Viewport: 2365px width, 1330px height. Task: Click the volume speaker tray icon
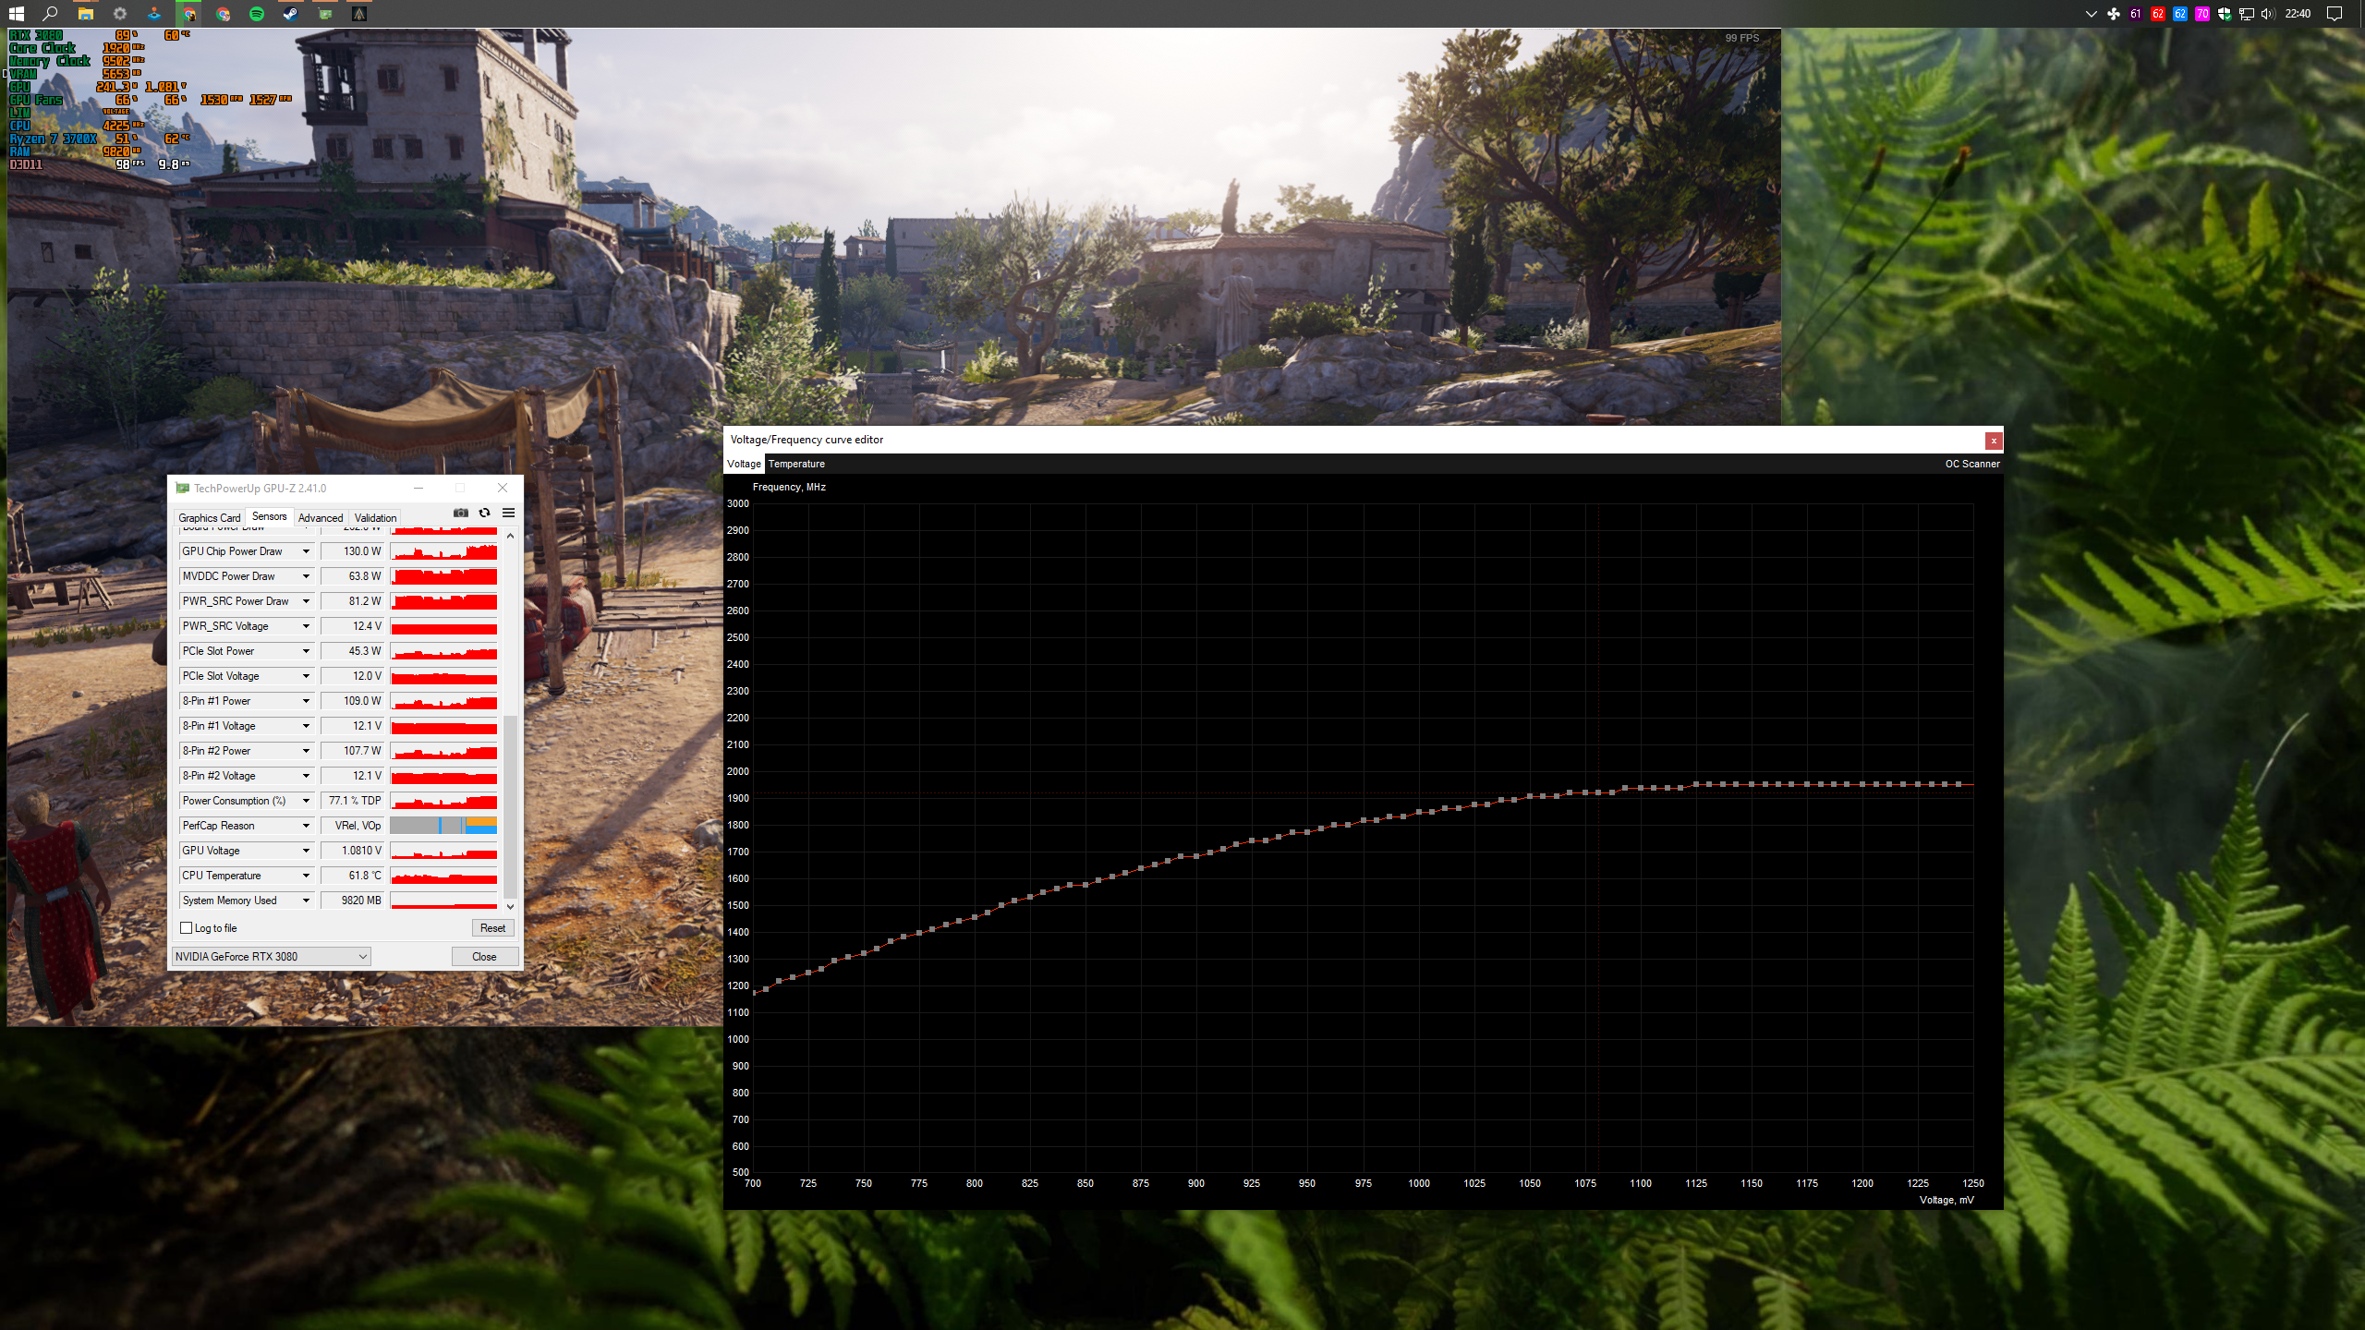2268,14
